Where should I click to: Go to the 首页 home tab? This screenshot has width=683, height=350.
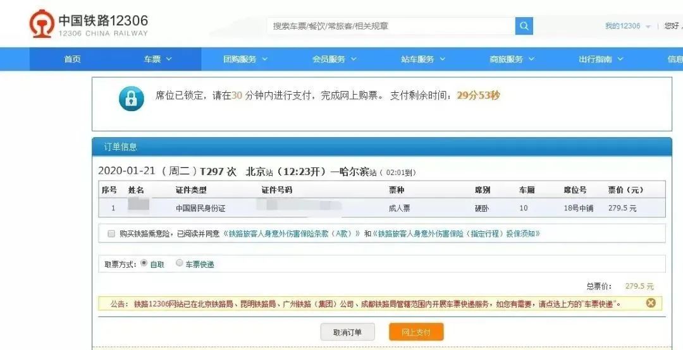72,59
